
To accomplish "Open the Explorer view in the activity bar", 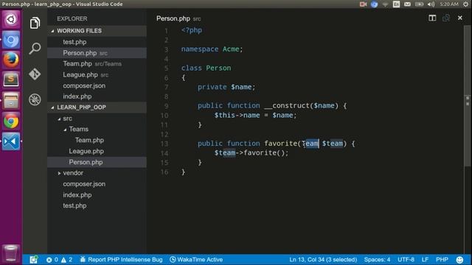I will pyautogui.click(x=35, y=23).
